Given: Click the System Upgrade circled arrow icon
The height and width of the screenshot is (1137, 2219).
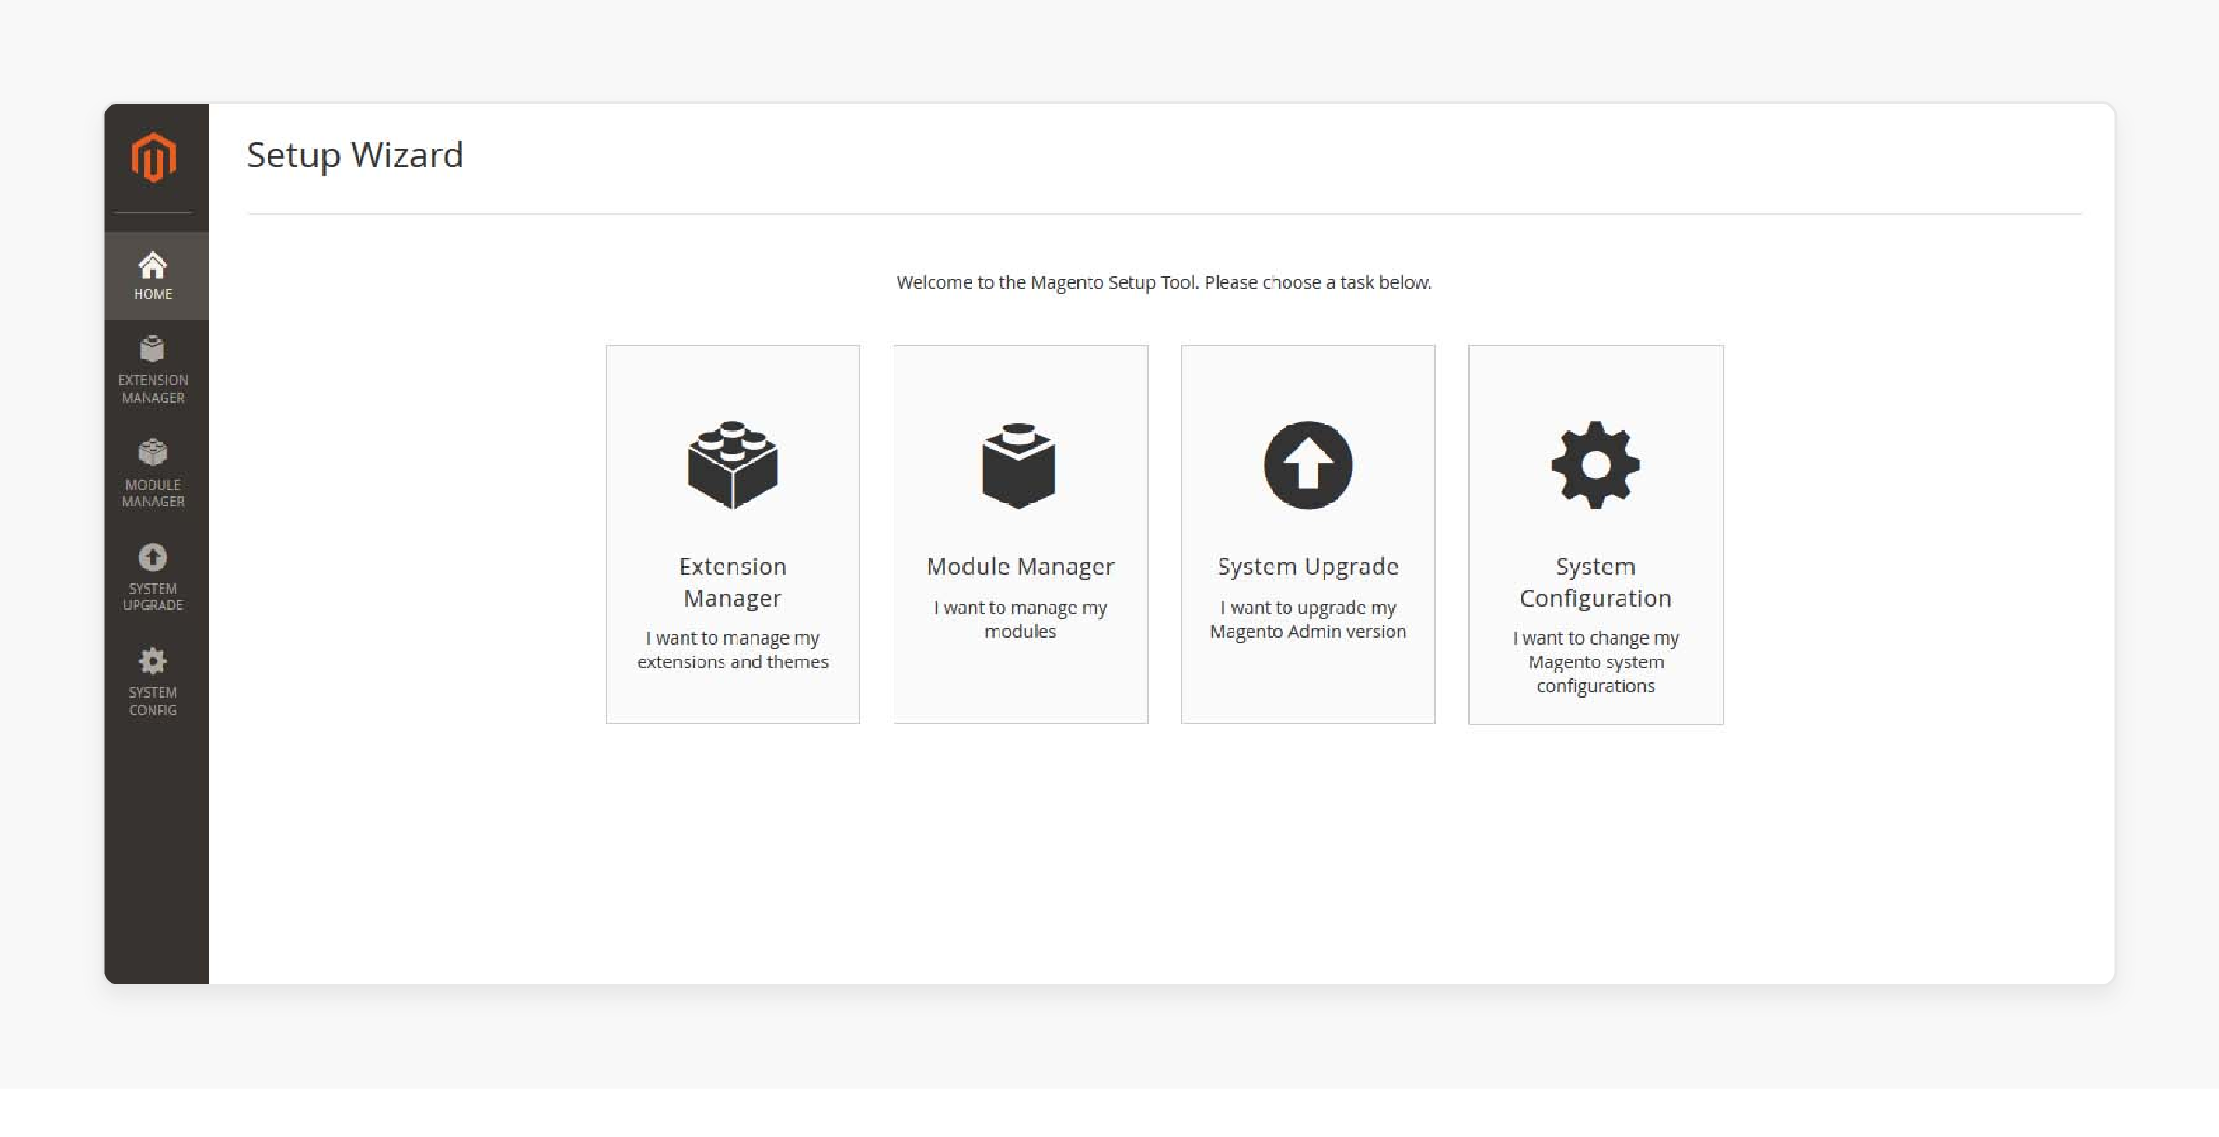Looking at the screenshot, I should 1308,465.
